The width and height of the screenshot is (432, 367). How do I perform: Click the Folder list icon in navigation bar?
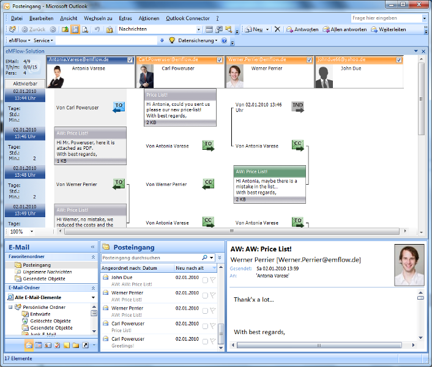point(76,345)
